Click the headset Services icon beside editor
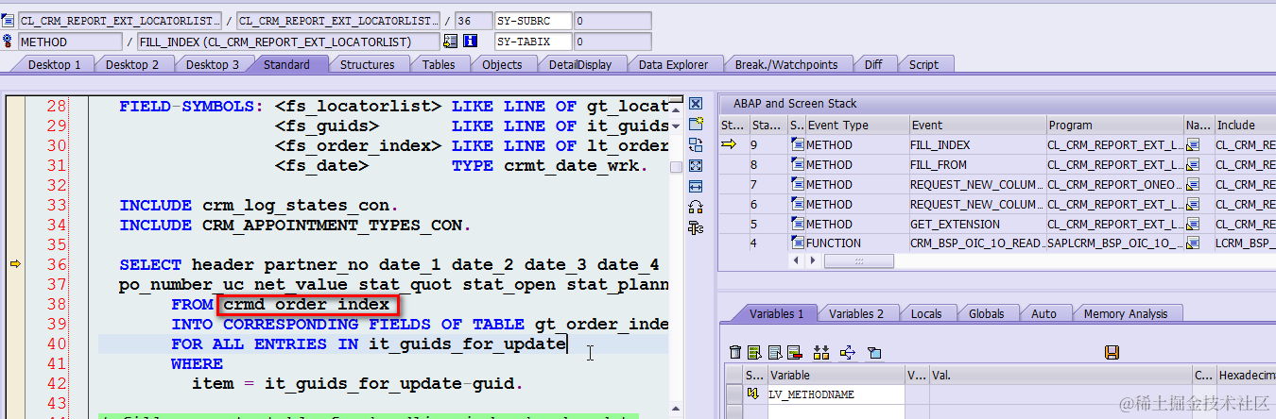The height and width of the screenshot is (419, 1276). [696, 208]
